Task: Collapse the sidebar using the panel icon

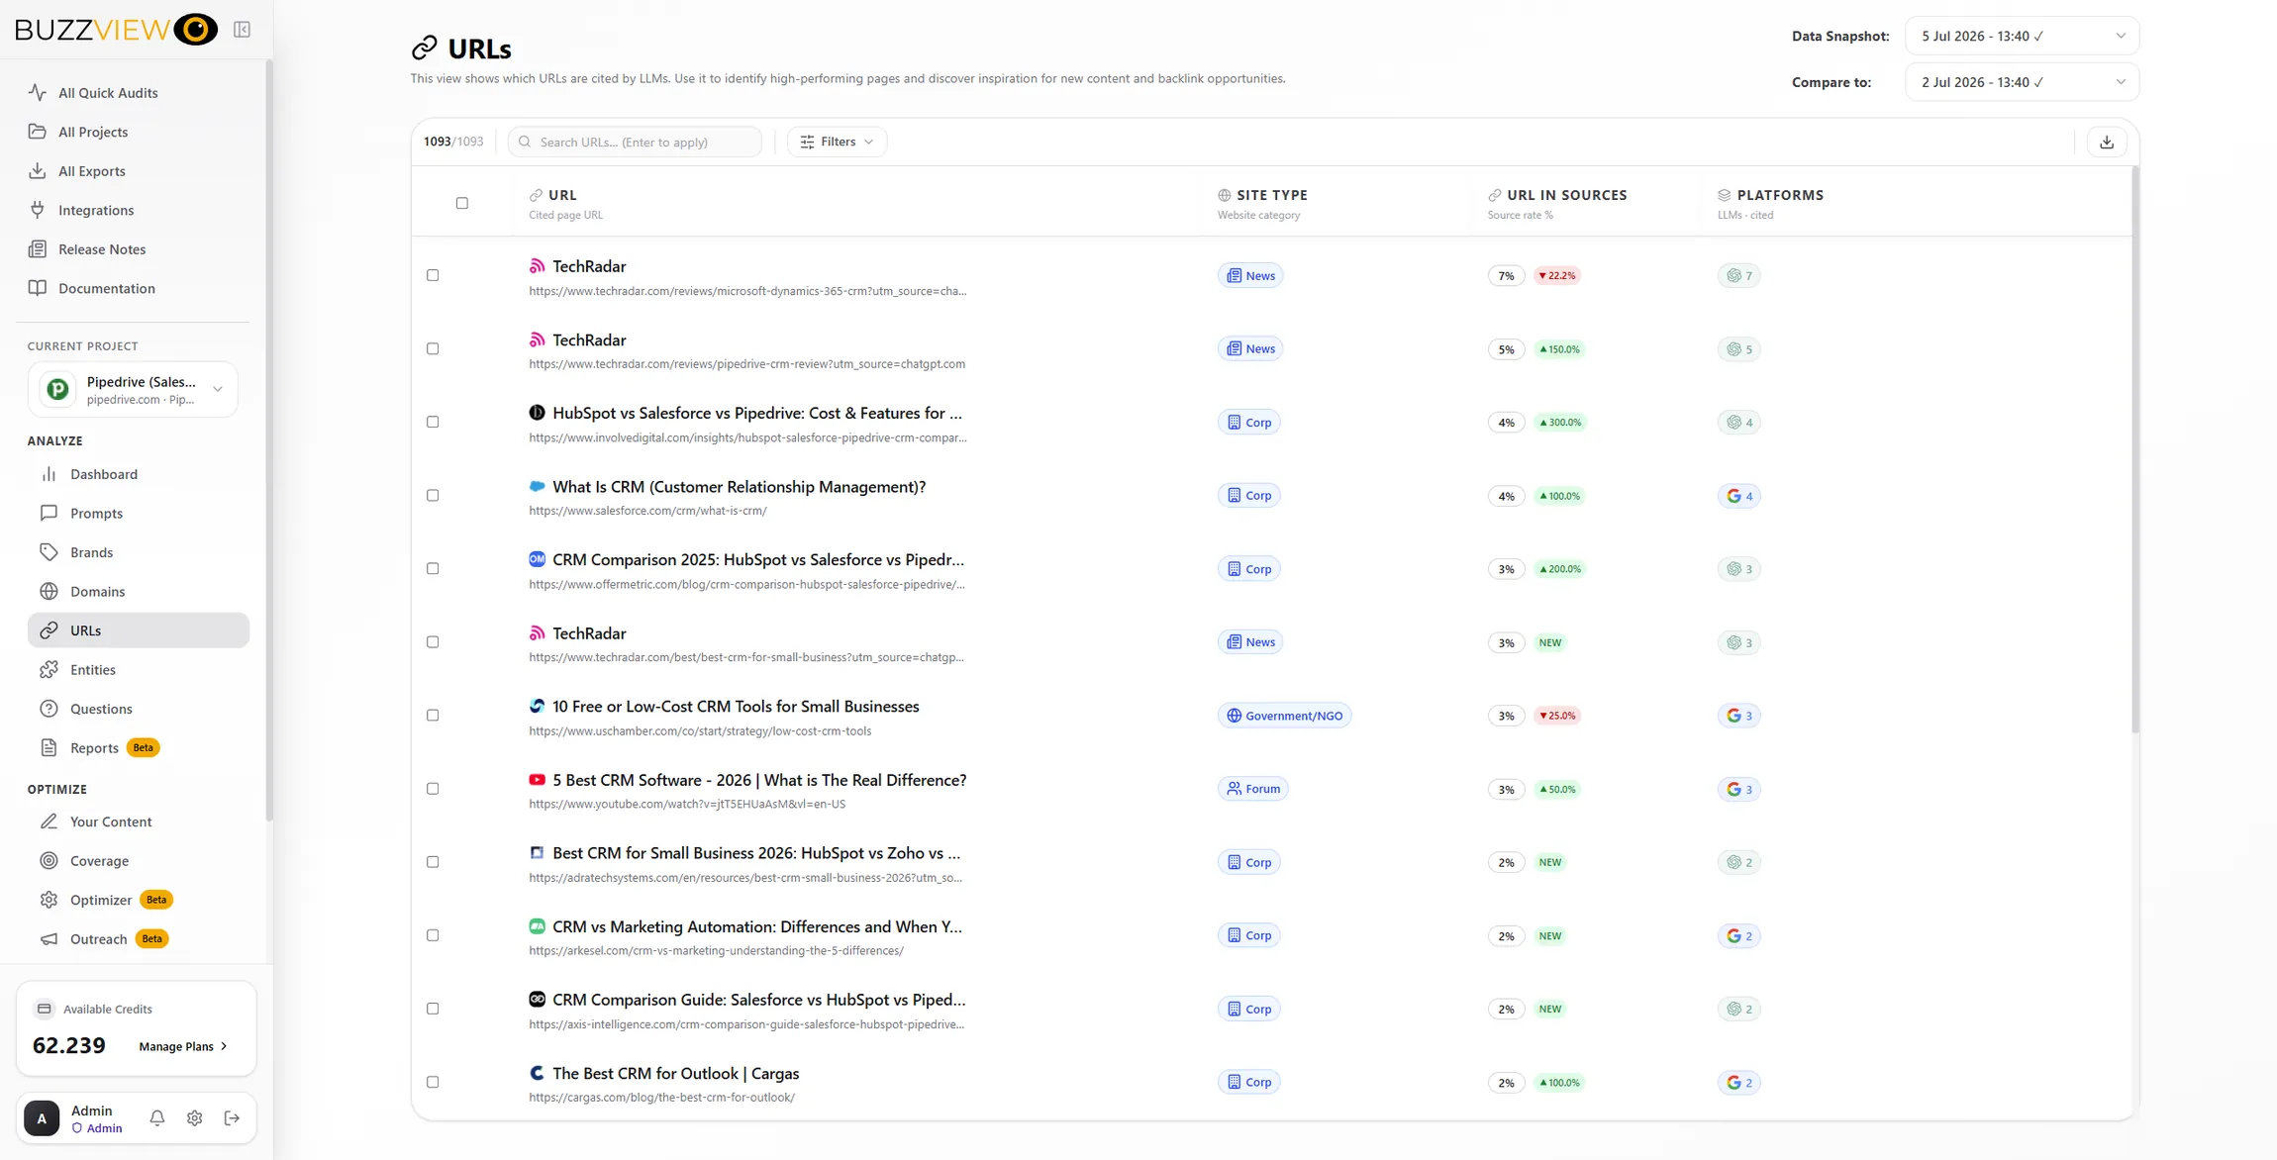Action: point(242,30)
